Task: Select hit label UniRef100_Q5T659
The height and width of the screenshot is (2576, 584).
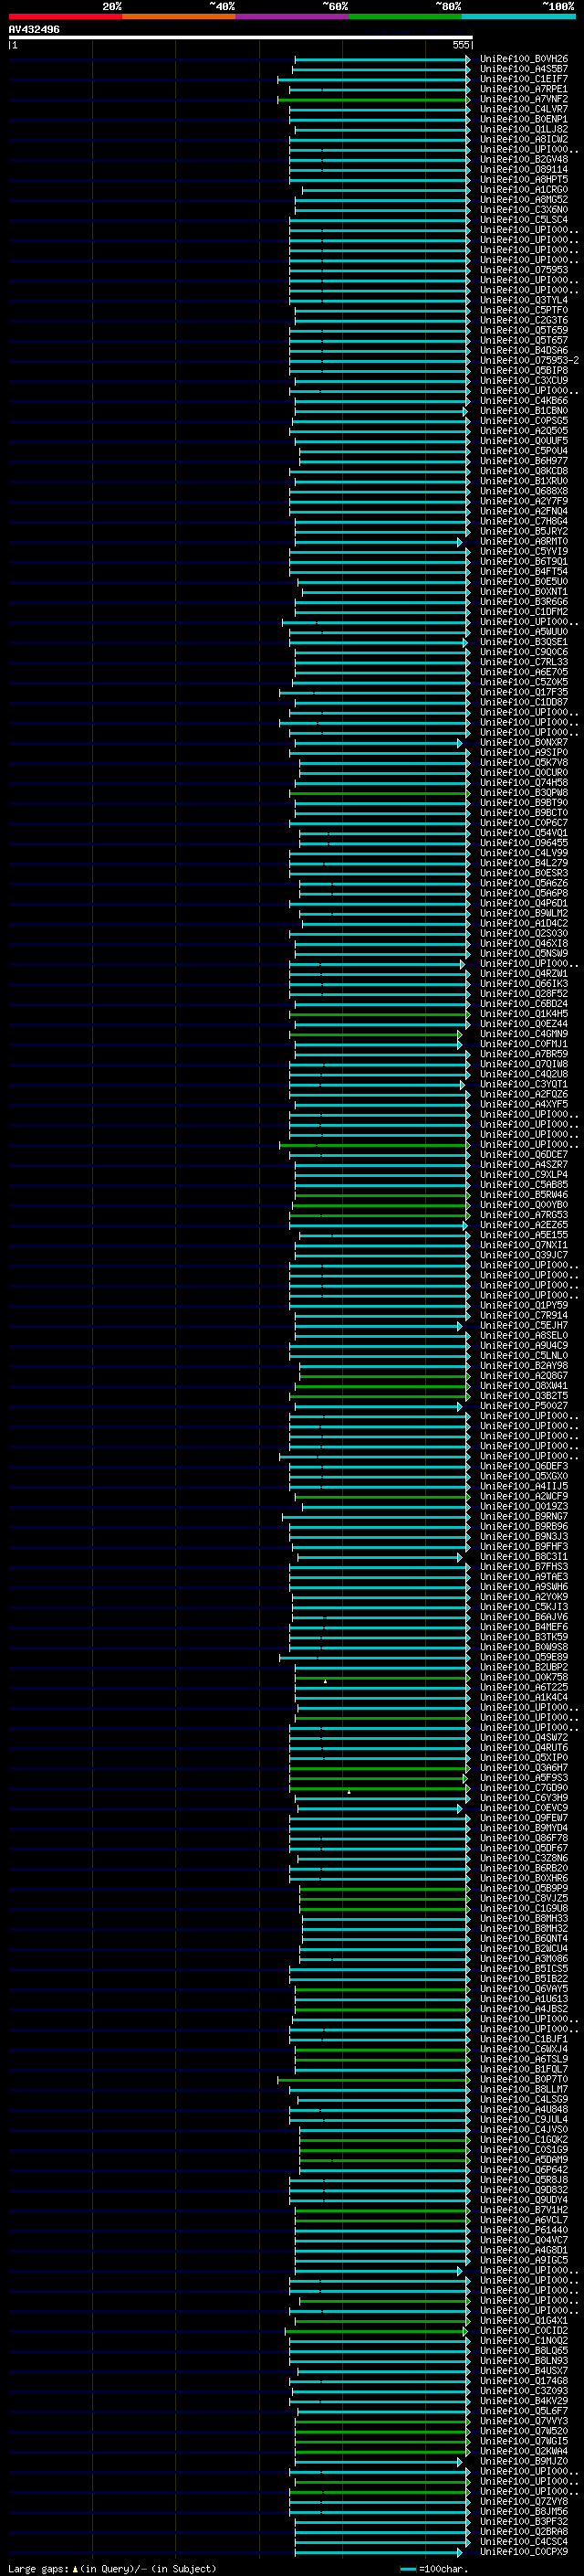Action: pos(523,330)
